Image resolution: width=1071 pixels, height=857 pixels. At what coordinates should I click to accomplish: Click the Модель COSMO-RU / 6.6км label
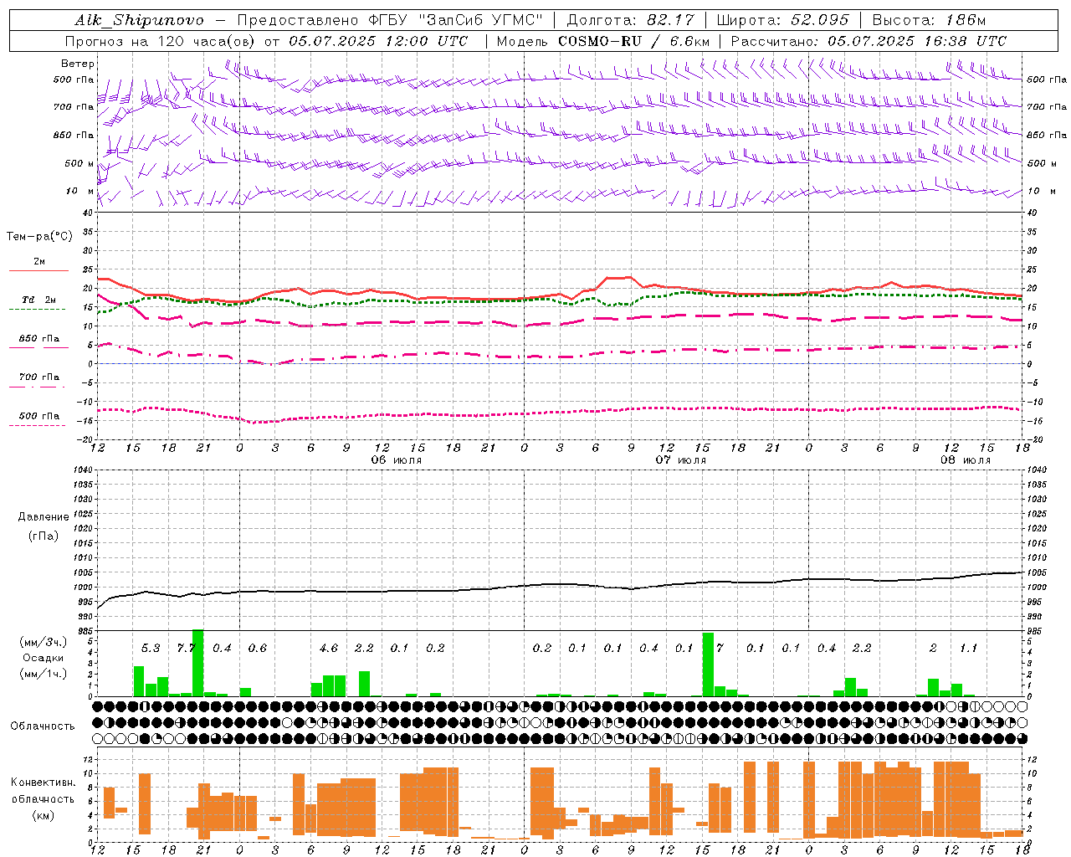pos(602,41)
